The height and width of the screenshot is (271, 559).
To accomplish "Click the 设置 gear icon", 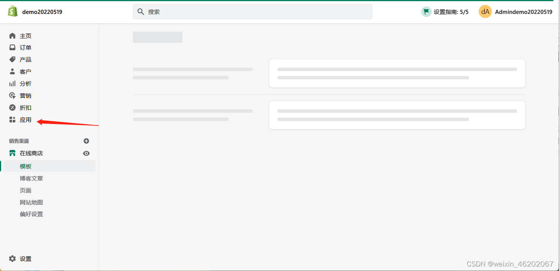I will 12,259.
